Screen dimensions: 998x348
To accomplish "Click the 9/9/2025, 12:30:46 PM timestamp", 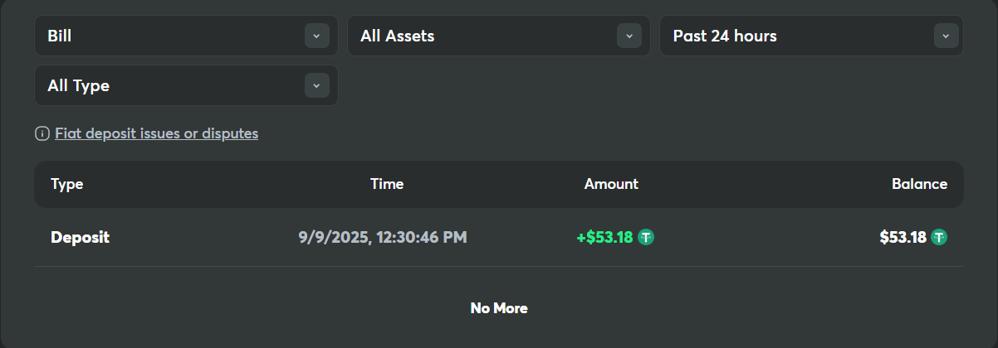I will pyautogui.click(x=383, y=238).
